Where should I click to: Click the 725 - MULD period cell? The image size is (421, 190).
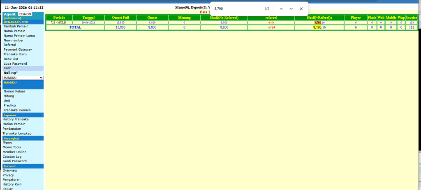(58, 23)
